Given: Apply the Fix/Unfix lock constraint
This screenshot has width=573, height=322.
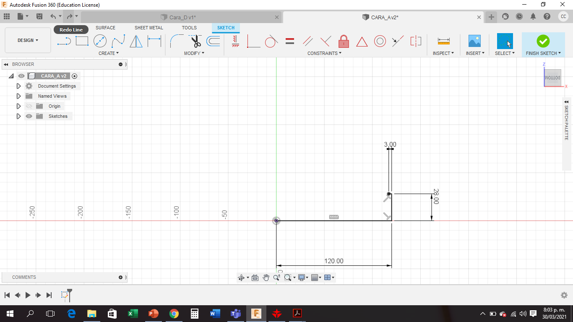Looking at the screenshot, I should tap(344, 41).
